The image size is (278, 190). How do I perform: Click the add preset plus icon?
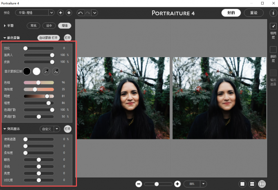coord(61,13)
